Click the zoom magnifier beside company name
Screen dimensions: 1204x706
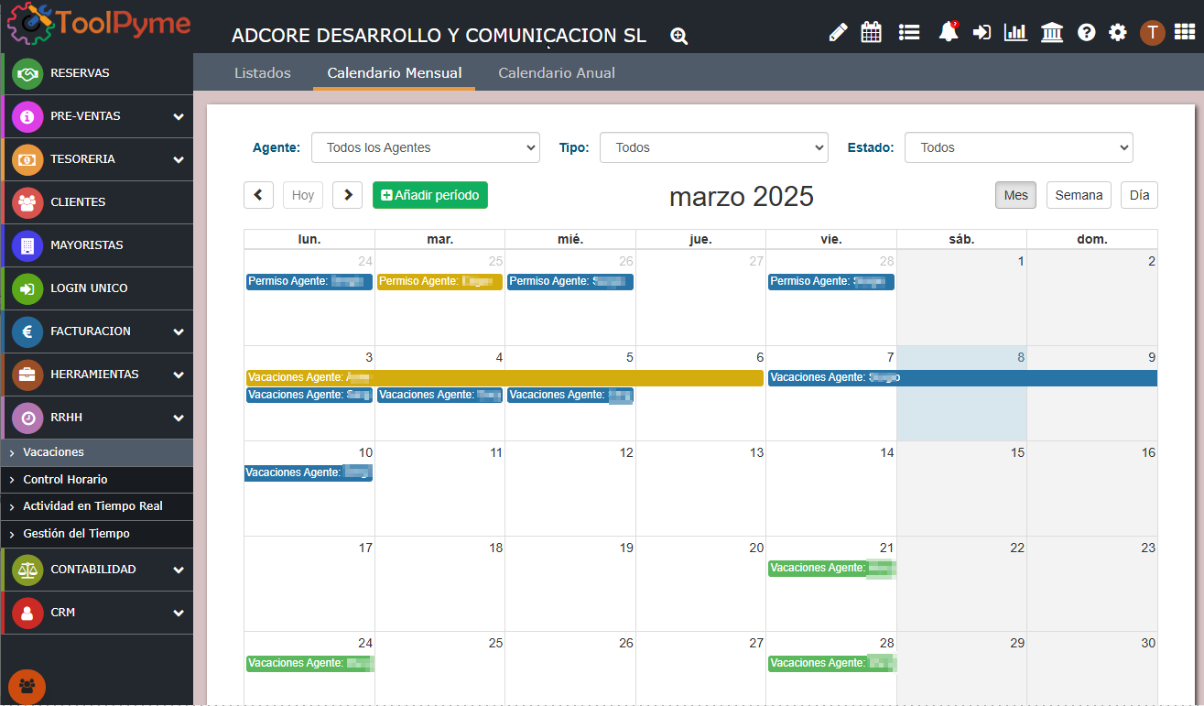(678, 37)
